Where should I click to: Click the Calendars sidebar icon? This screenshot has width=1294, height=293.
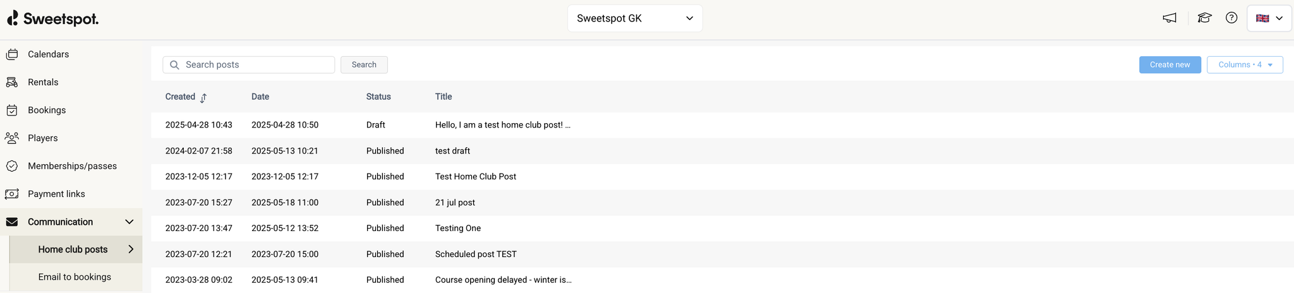tap(12, 55)
